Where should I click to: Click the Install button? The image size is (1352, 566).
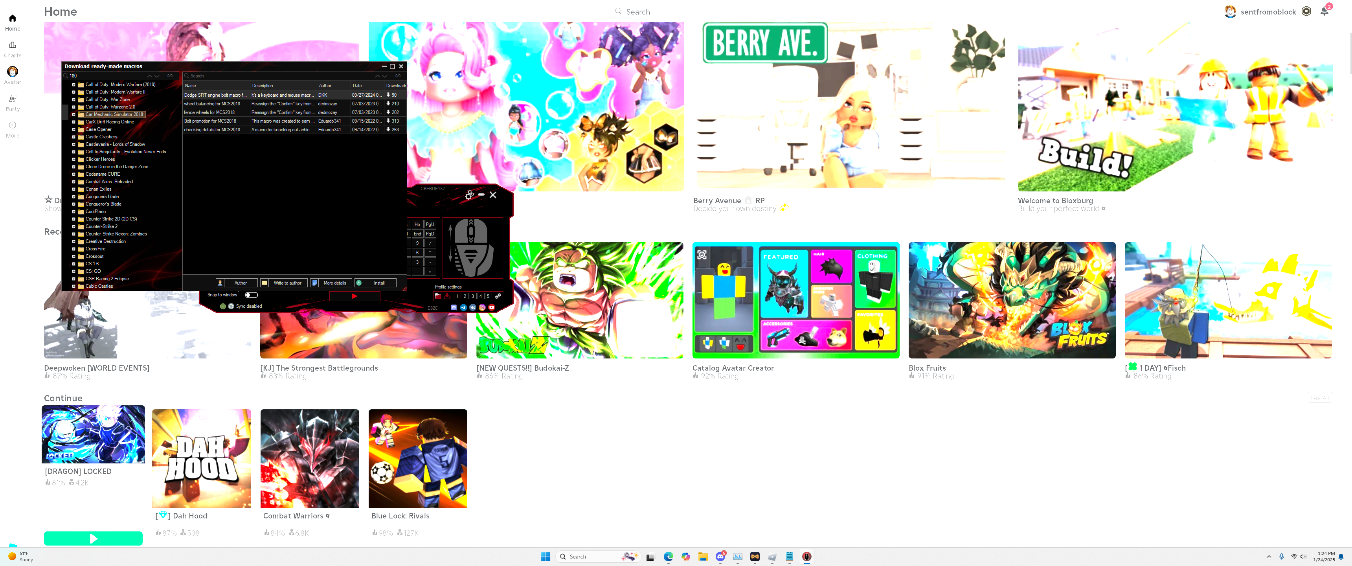click(x=378, y=283)
